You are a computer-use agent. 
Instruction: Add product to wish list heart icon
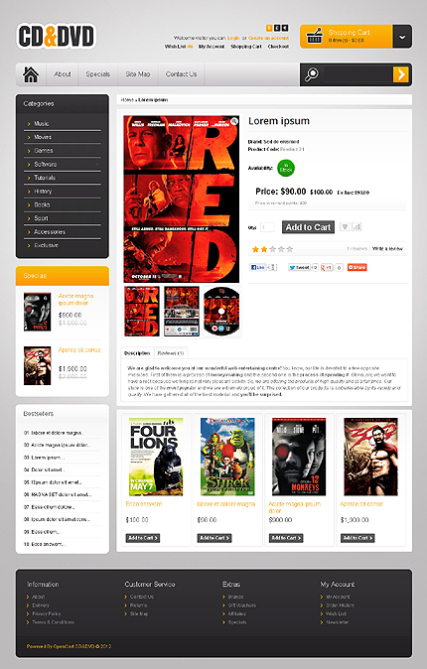pos(345,227)
